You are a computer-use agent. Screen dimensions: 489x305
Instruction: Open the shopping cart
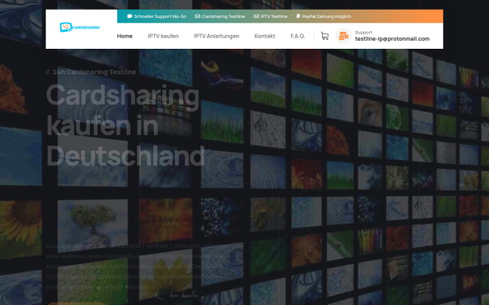(324, 36)
